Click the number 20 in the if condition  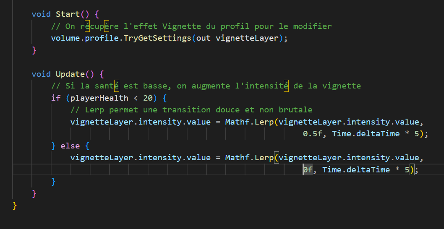pos(148,98)
